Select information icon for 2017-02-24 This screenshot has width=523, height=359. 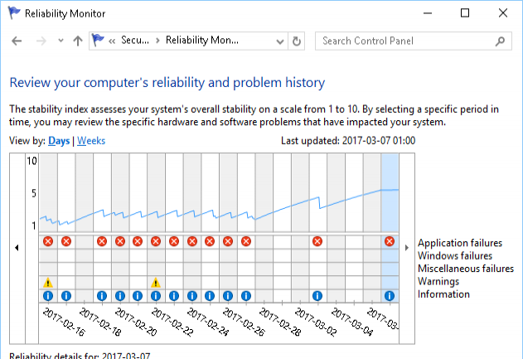click(x=191, y=296)
